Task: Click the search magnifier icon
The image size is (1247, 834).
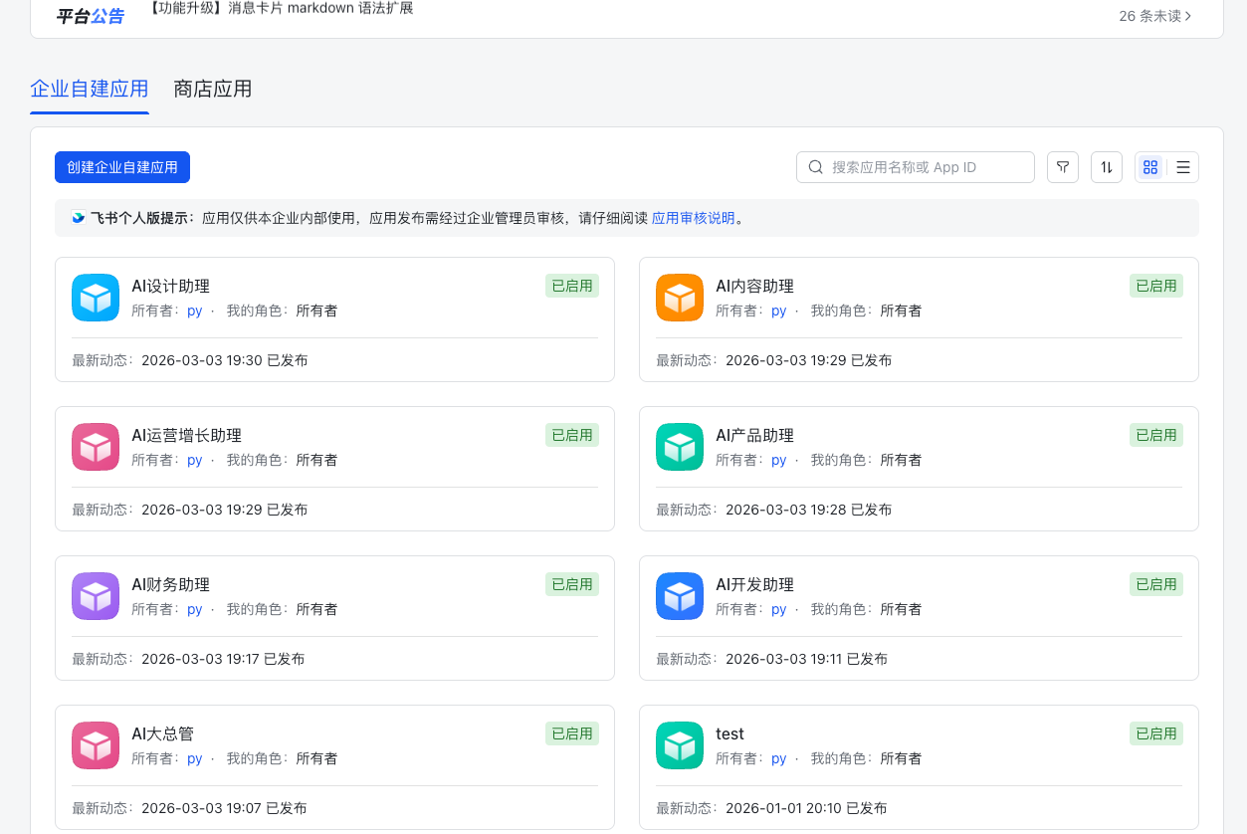Action: coord(815,166)
